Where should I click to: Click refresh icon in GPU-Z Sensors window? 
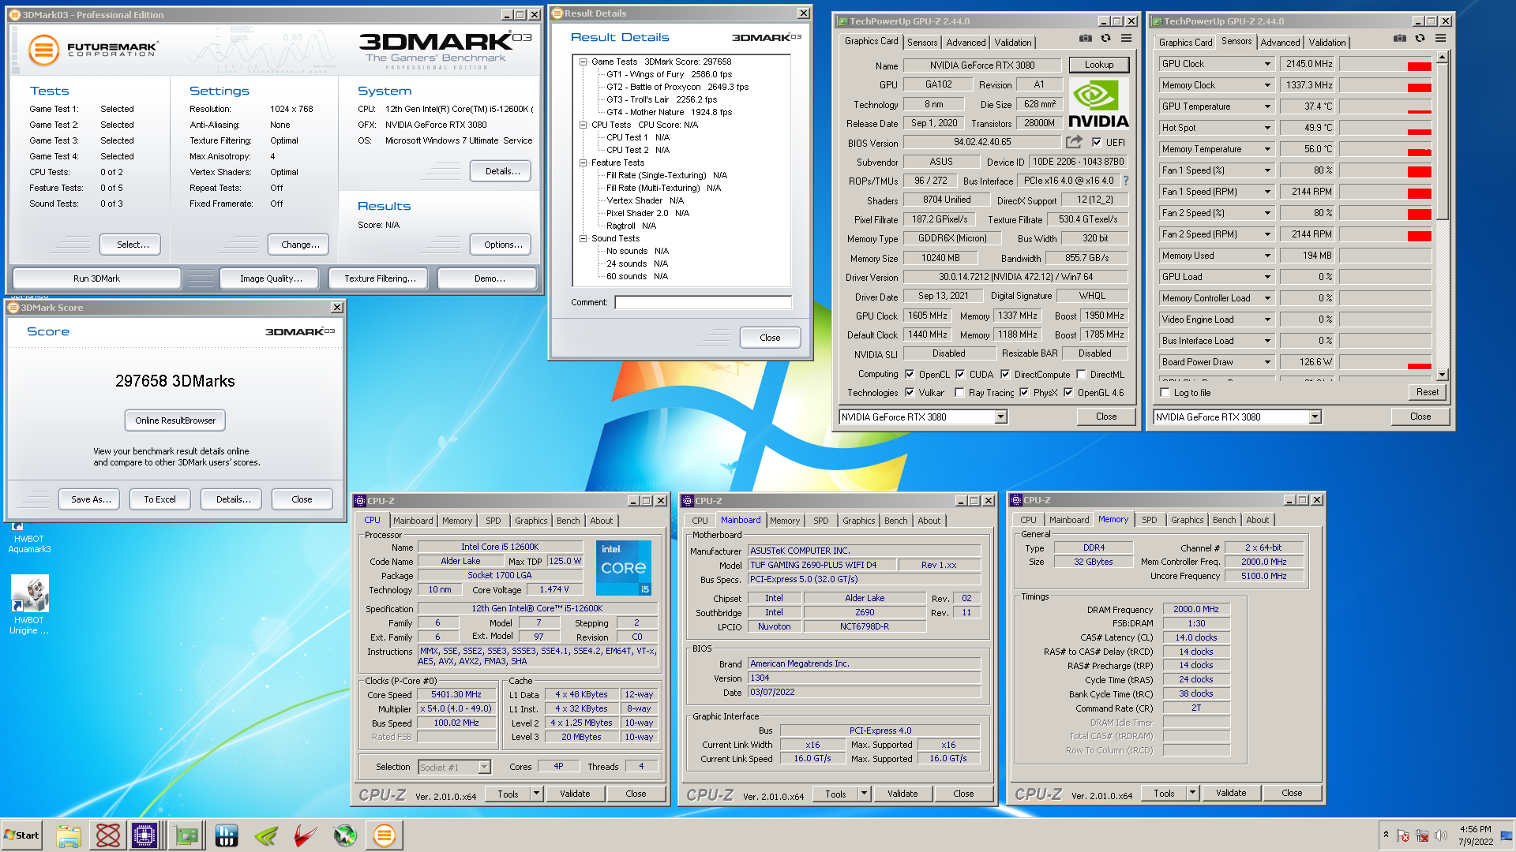point(1420,39)
